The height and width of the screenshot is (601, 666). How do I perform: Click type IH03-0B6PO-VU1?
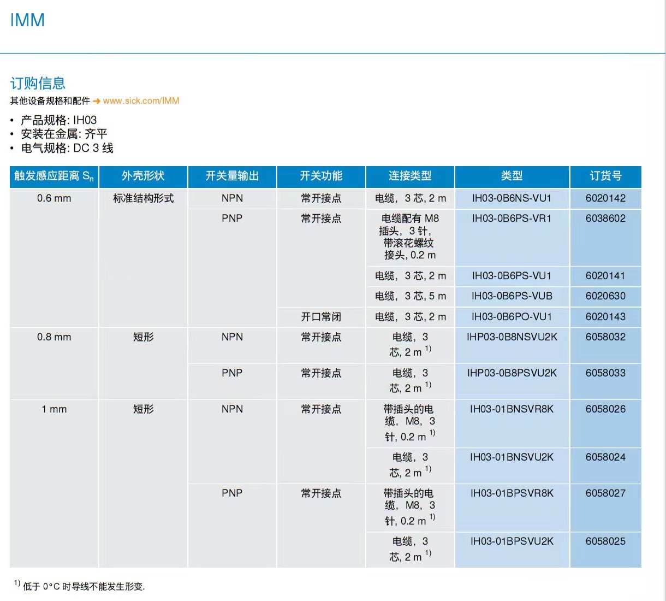[512, 317]
